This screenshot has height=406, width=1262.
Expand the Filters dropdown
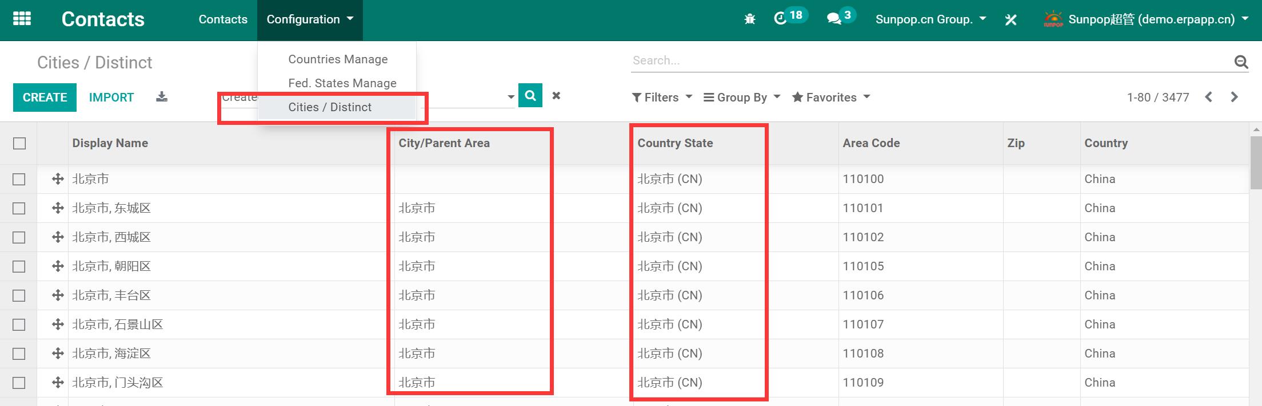point(662,98)
